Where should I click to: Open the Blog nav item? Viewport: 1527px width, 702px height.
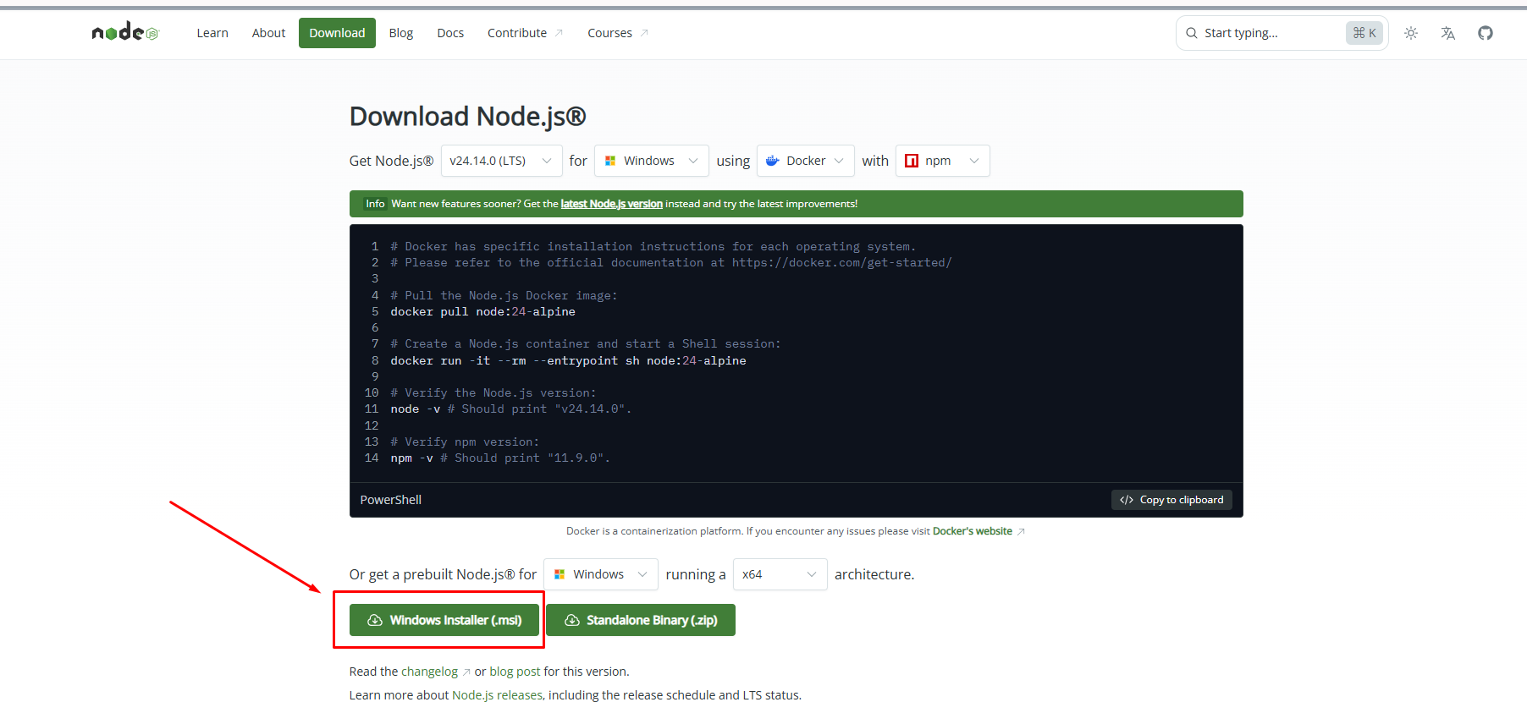[401, 33]
